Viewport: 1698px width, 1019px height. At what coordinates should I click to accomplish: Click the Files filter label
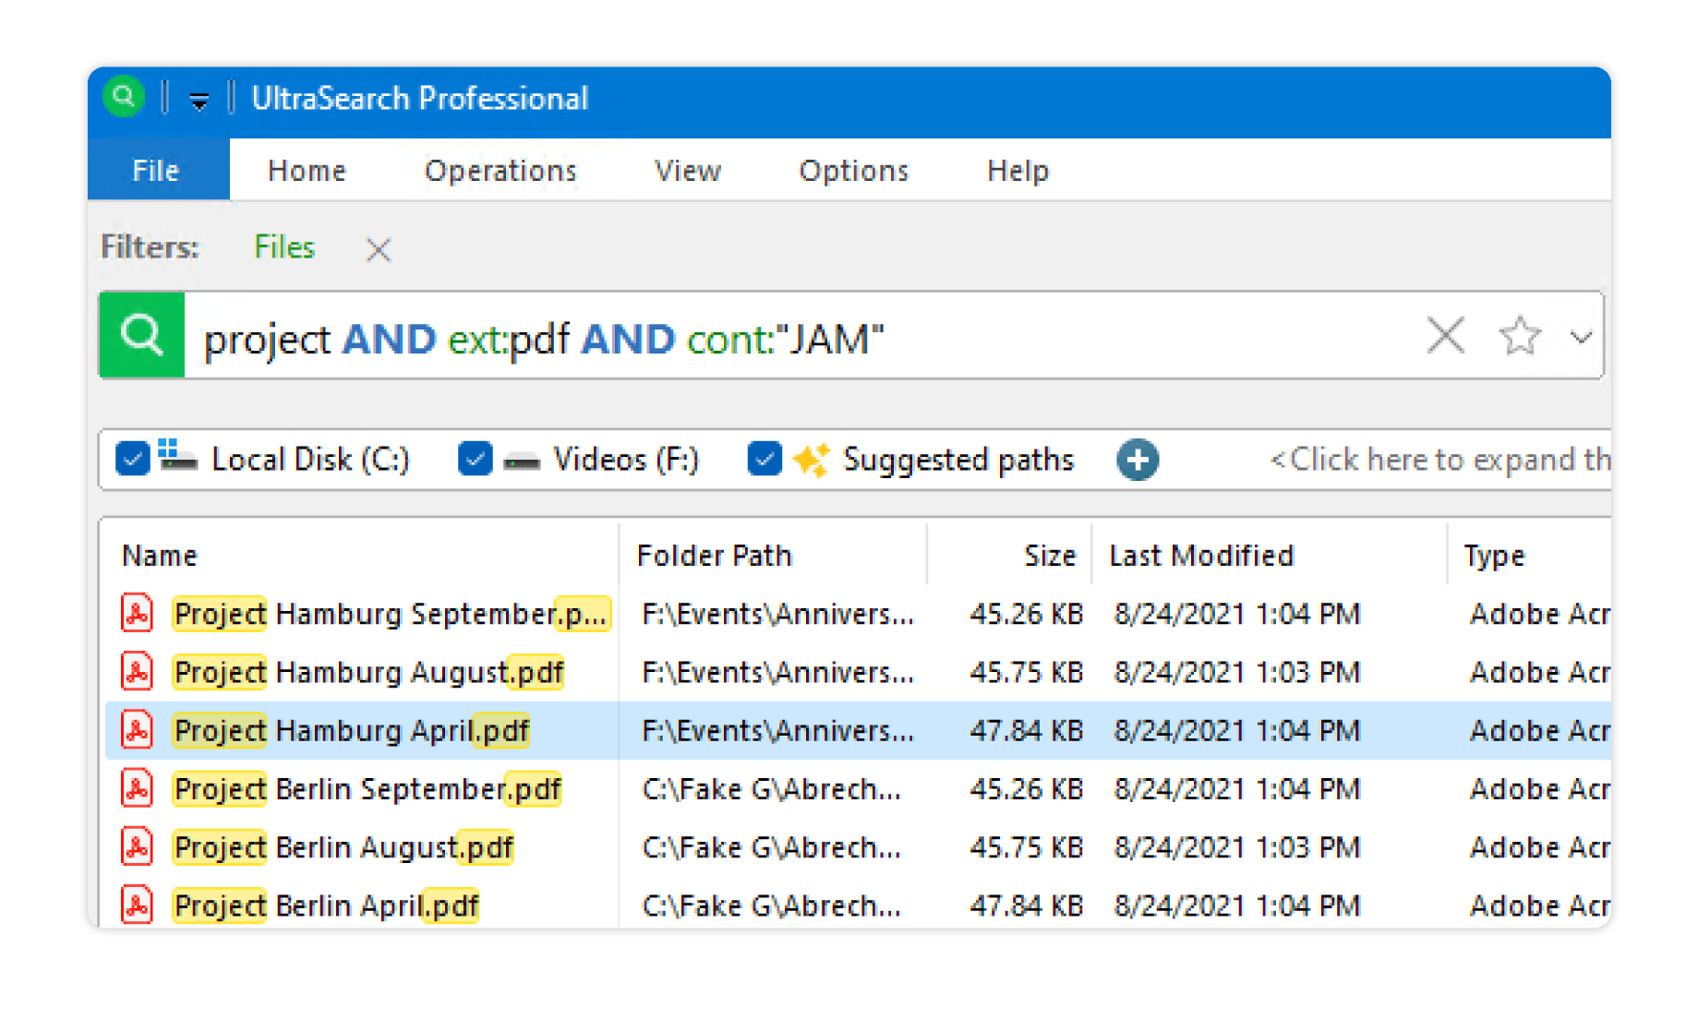click(284, 247)
